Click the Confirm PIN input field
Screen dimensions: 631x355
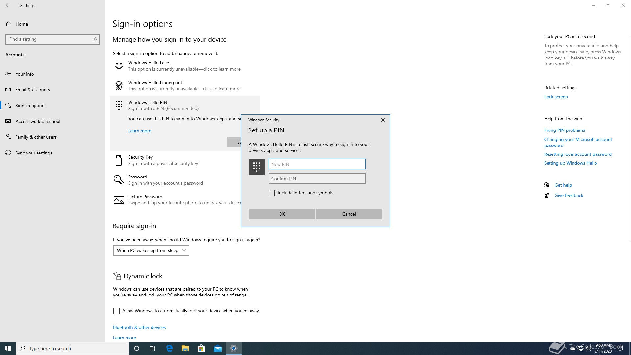tap(317, 178)
